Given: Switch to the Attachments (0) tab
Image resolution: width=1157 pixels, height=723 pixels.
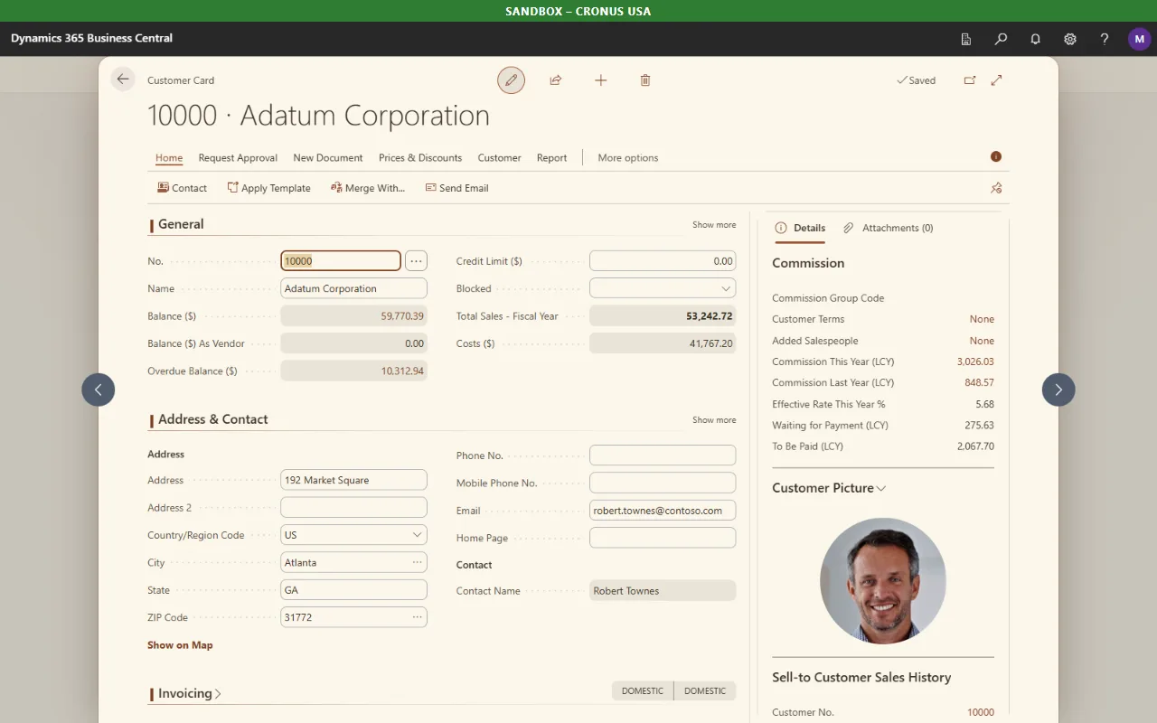Looking at the screenshot, I should [x=889, y=228].
